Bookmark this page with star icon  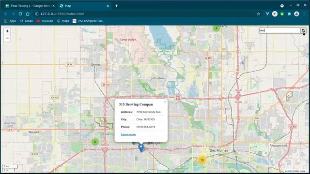coord(258,14)
